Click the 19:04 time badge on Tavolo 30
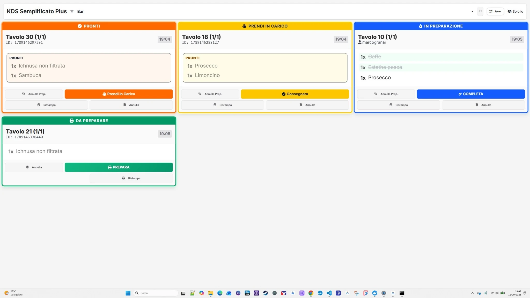 pos(165,39)
